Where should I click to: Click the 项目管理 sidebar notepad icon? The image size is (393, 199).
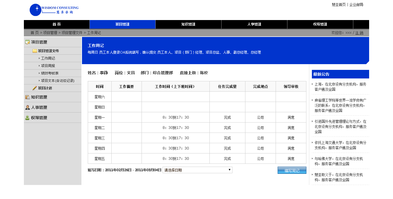coord(28,42)
